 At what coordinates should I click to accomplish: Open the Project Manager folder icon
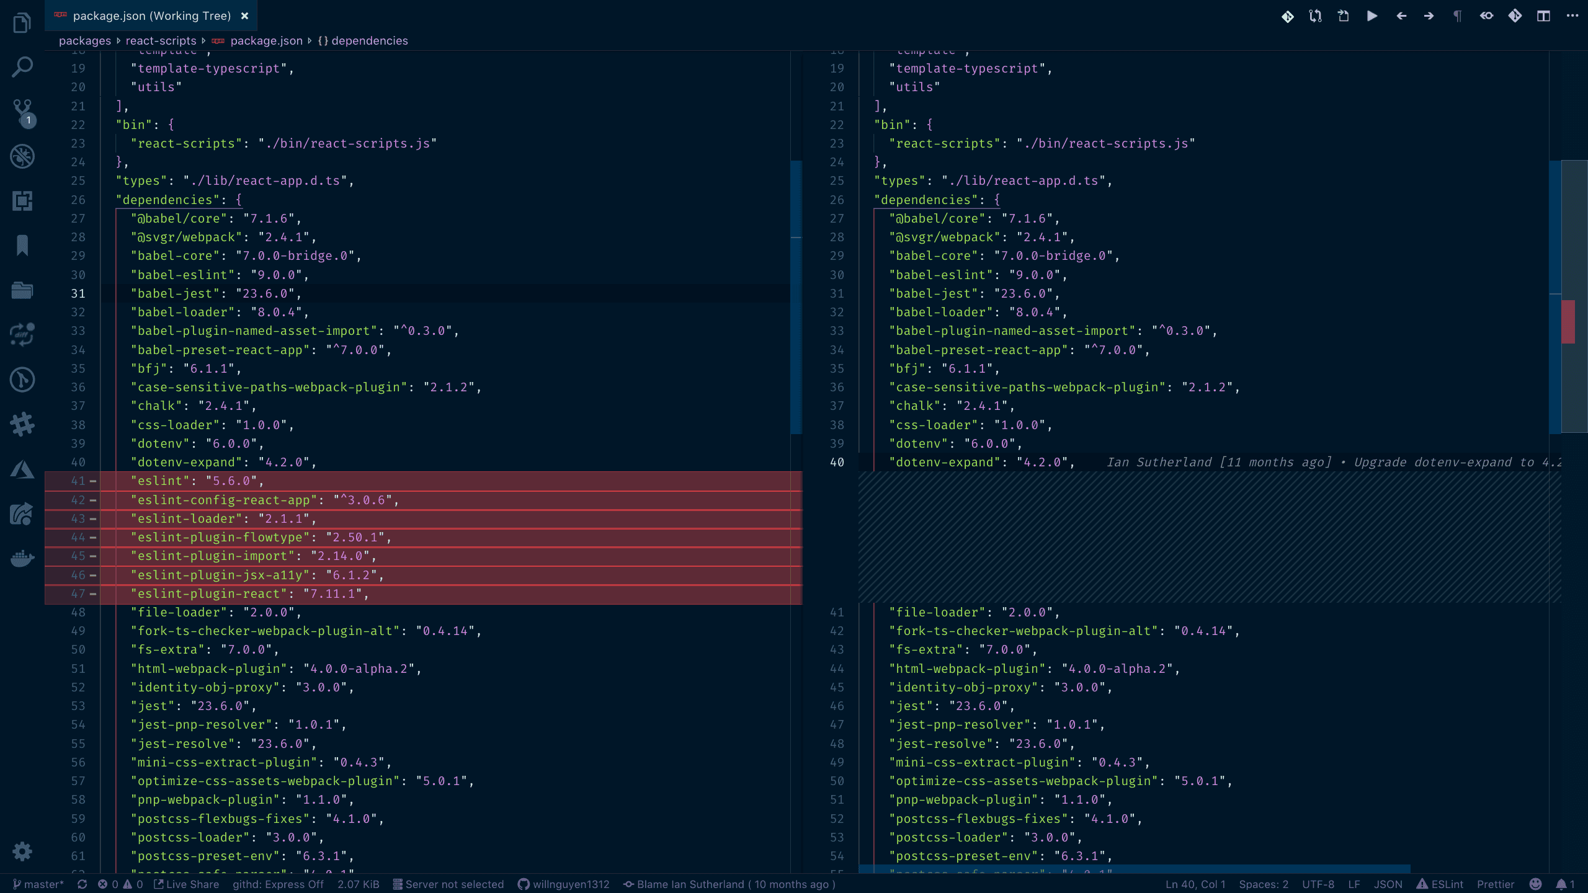click(22, 290)
